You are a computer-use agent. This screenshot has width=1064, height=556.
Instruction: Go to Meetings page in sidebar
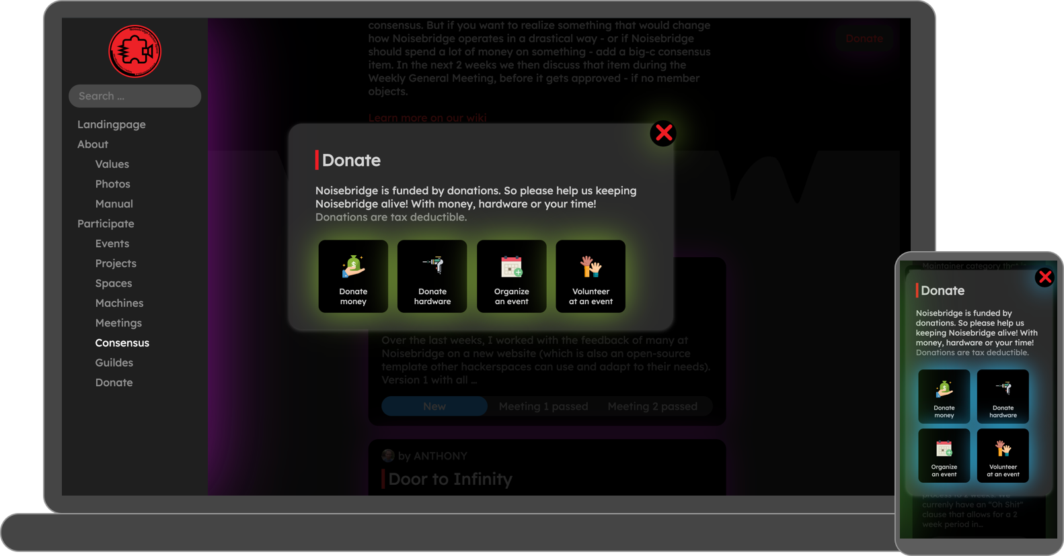118,323
